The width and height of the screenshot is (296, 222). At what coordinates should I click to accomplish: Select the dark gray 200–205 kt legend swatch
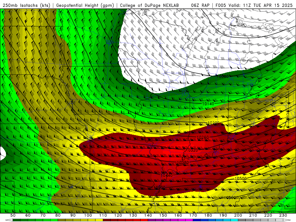click(242, 220)
